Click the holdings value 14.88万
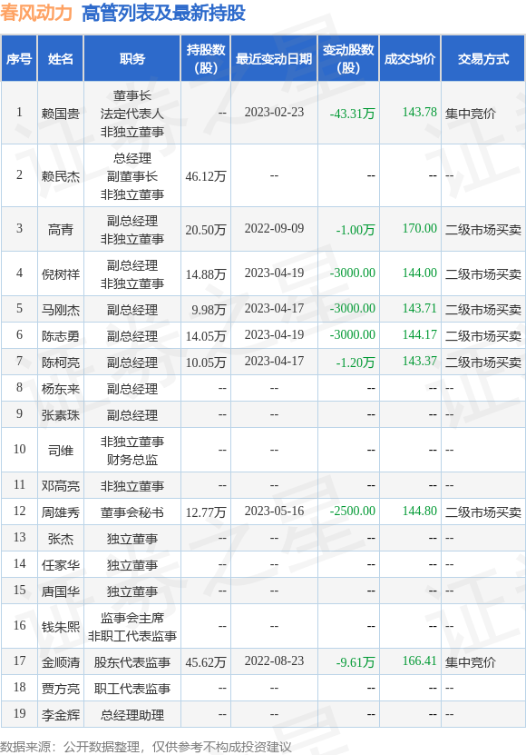Viewport: 526px width, 755px height. tap(206, 274)
